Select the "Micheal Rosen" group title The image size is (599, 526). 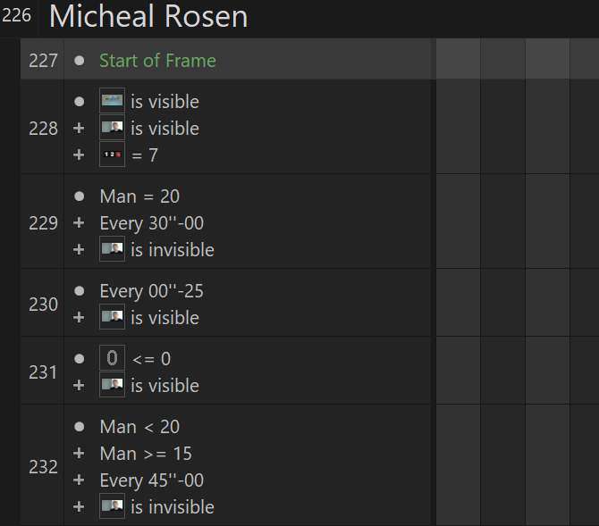[148, 17]
